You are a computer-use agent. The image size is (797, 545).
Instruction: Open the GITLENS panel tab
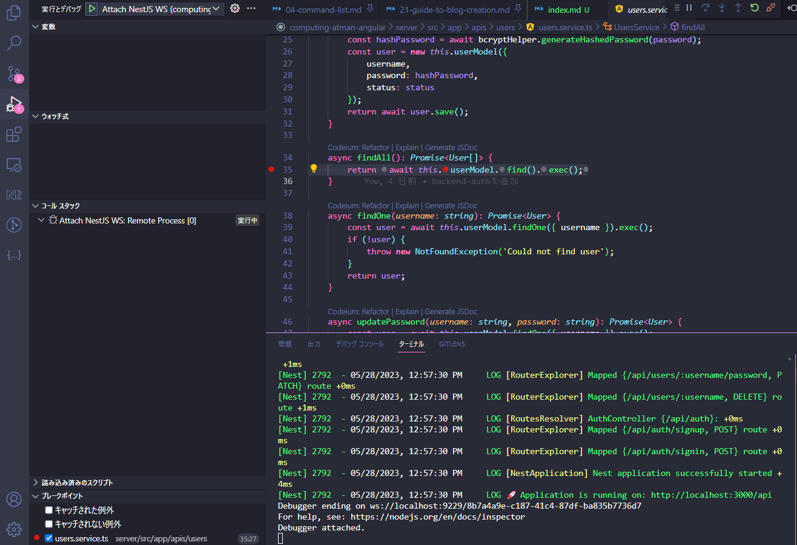(x=452, y=344)
